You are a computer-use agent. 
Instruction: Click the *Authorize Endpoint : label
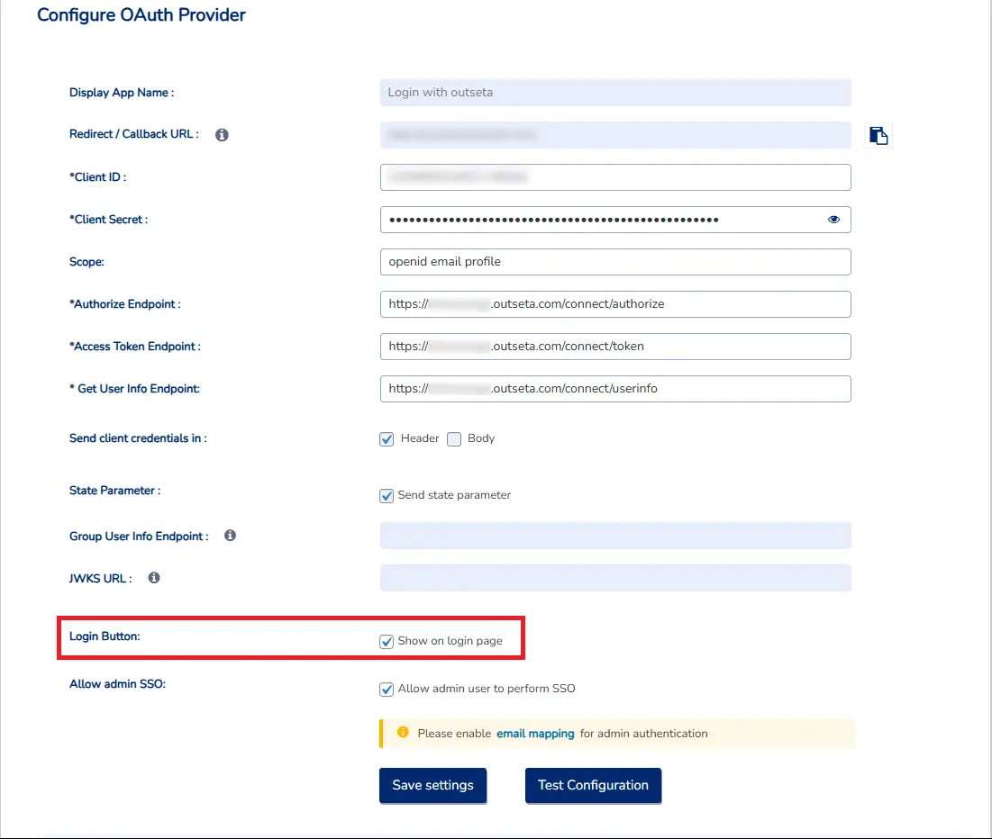tap(124, 304)
